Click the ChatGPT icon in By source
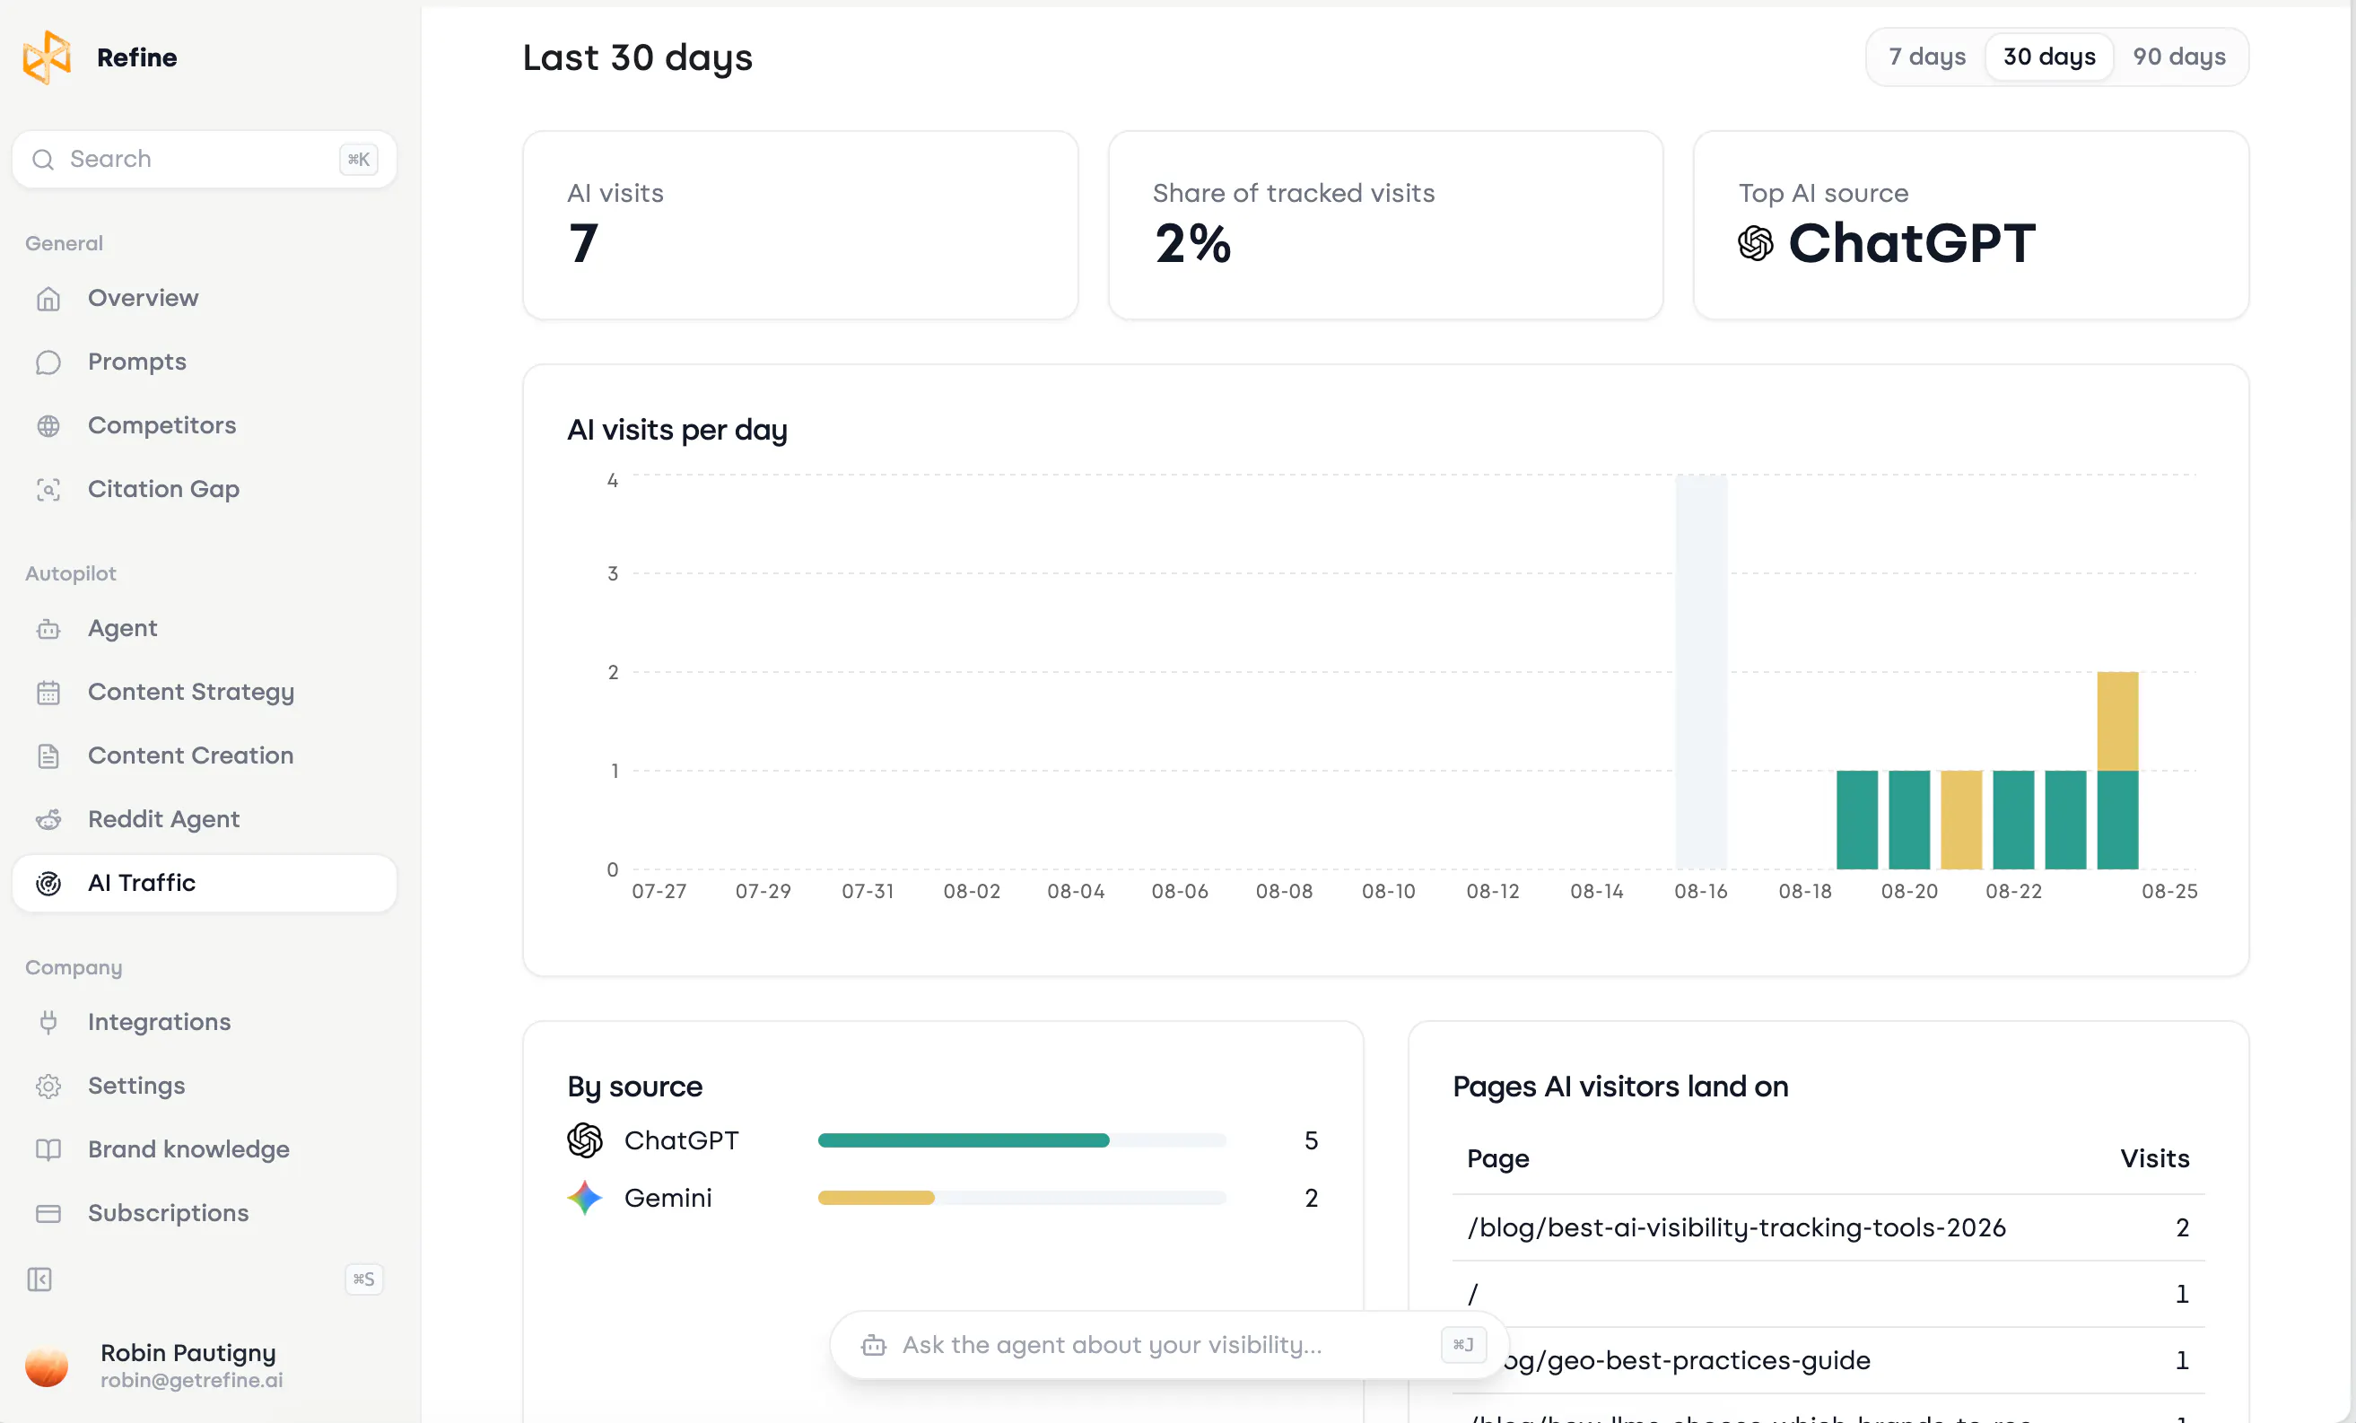 tap(585, 1140)
